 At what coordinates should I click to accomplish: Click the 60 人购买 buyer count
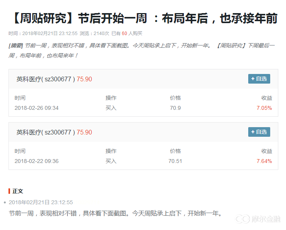(132, 34)
